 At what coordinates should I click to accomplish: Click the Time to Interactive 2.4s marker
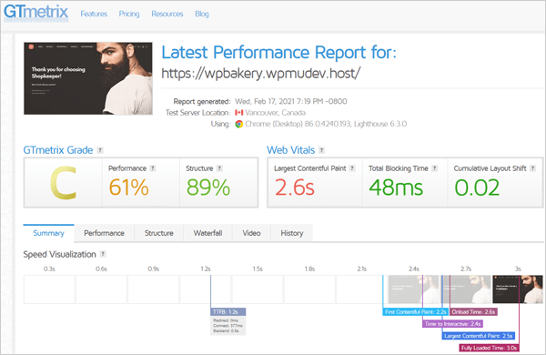click(x=452, y=324)
